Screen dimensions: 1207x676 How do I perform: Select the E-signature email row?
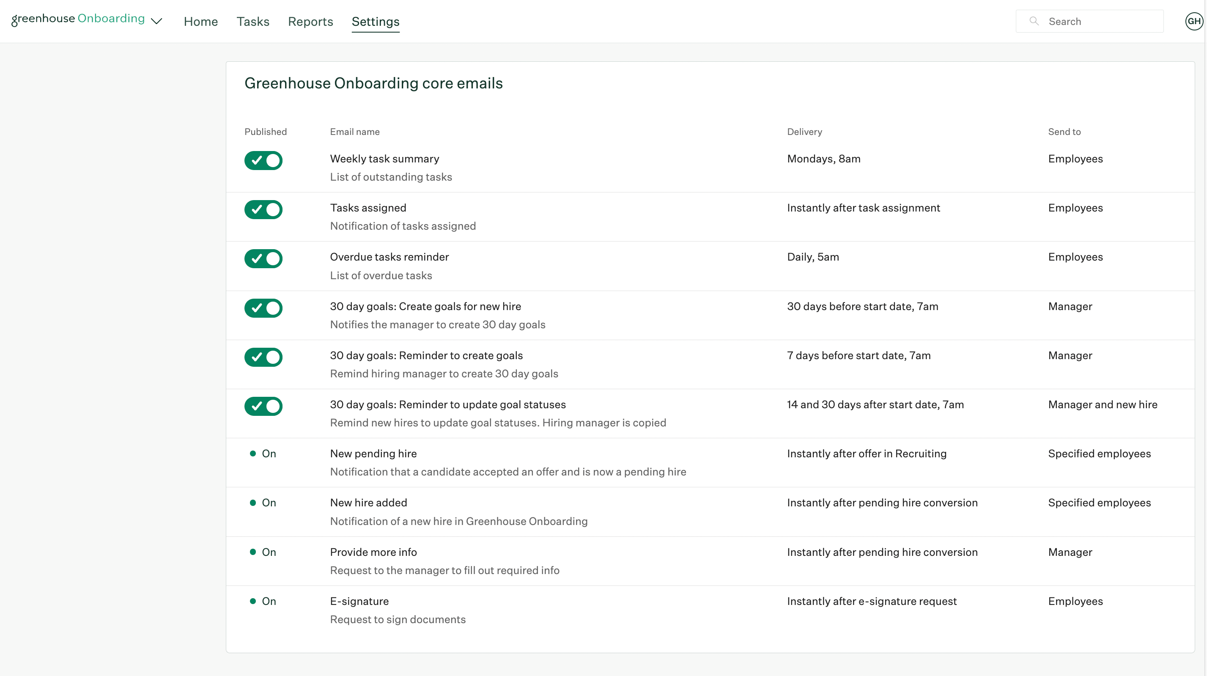click(x=710, y=610)
